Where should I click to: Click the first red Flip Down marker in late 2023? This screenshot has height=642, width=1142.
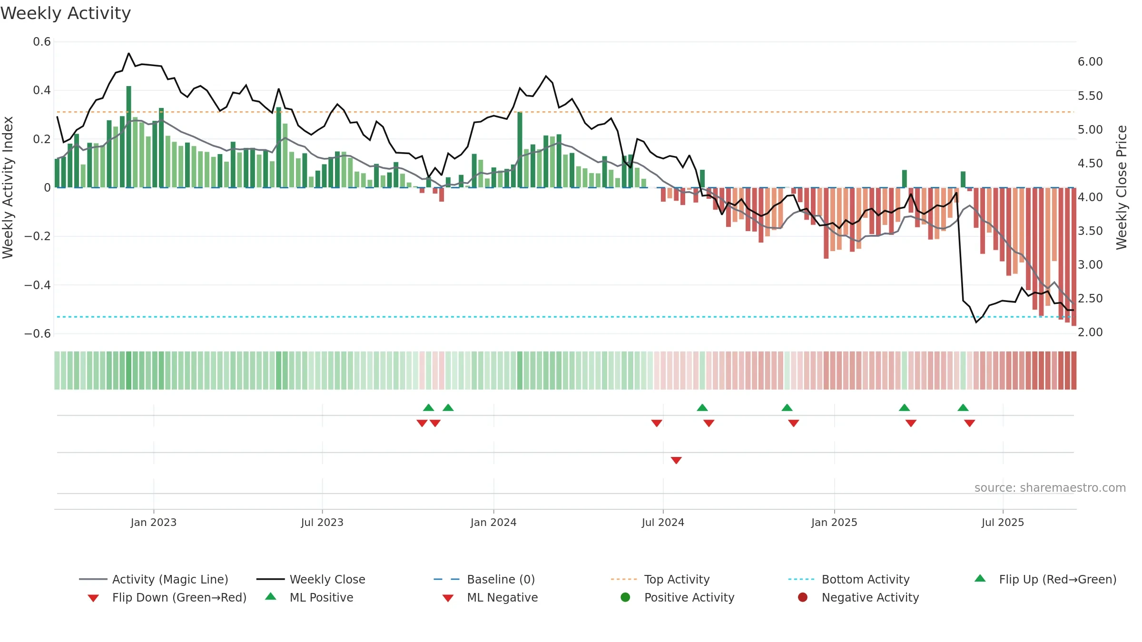click(x=422, y=423)
